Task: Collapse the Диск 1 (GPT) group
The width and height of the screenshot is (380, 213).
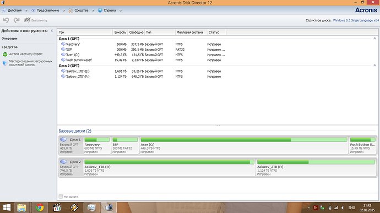Action: [374, 39]
